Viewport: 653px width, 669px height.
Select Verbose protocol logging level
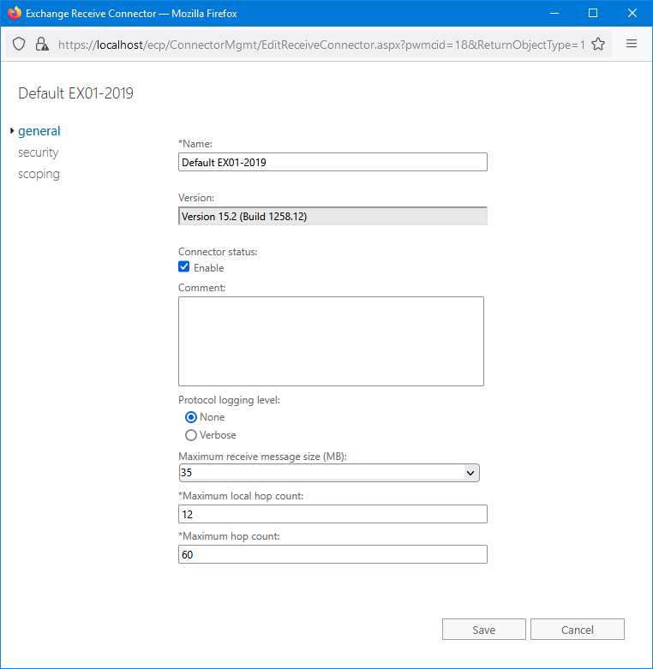pos(191,435)
